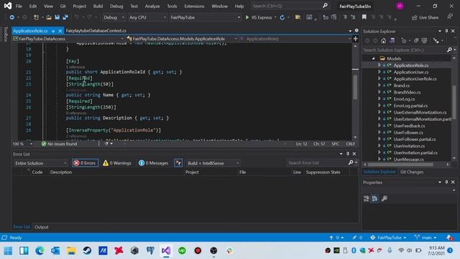The height and width of the screenshot is (259, 460).
Task: Click the Save All toolbar icon
Action: click(x=65, y=17)
